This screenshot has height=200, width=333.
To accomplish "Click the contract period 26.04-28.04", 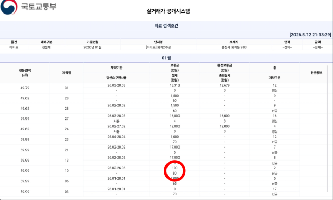I will pos(117,137).
